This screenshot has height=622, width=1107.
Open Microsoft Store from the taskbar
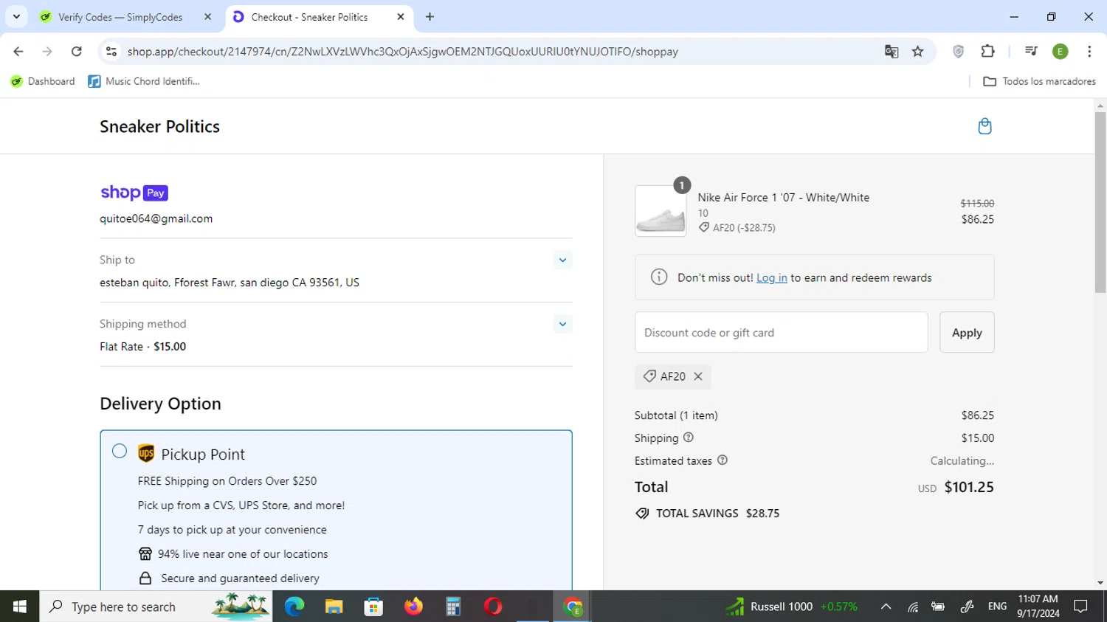pos(373,607)
